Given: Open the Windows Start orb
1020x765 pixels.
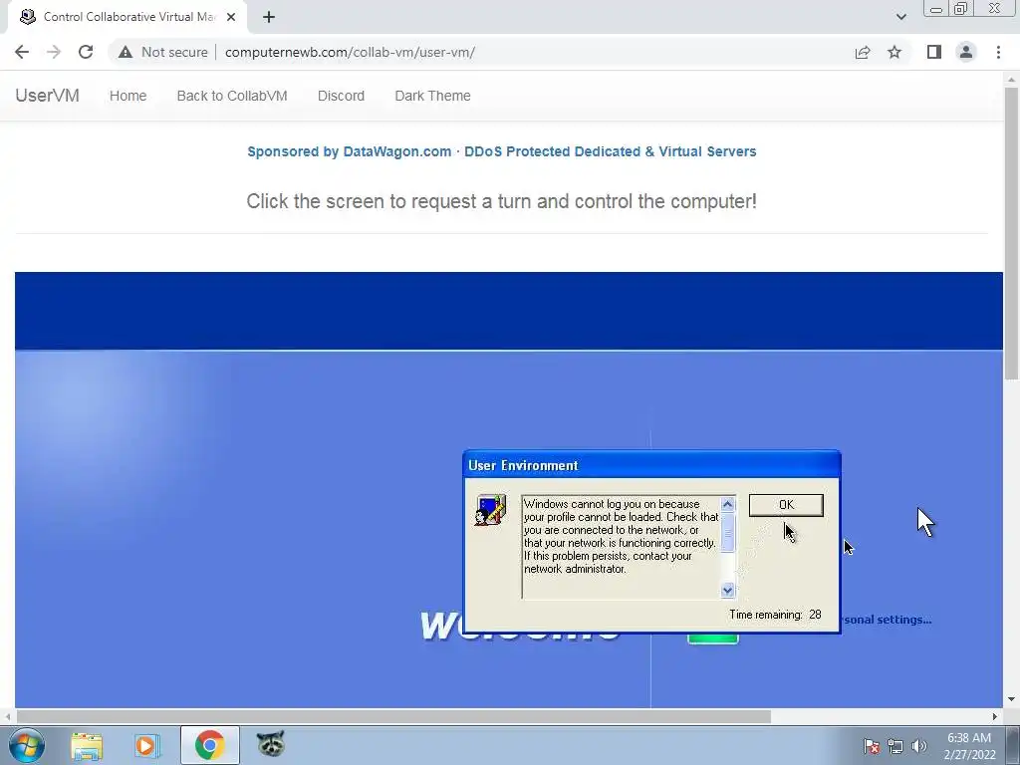Looking at the screenshot, I should tap(27, 745).
